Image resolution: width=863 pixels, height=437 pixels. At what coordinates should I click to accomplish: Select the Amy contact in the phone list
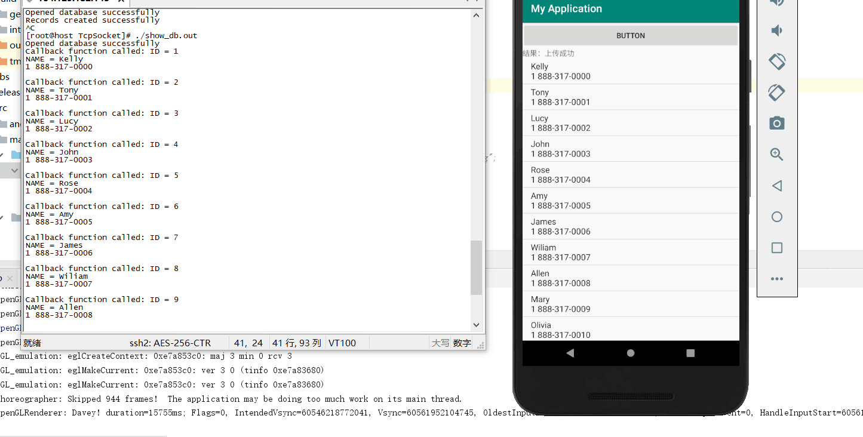coord(631,201)
